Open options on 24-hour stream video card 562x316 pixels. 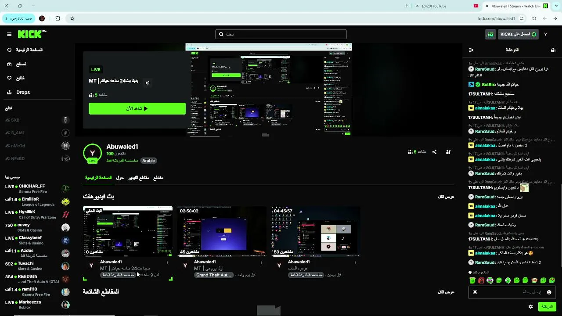click(x=167, y=262)
